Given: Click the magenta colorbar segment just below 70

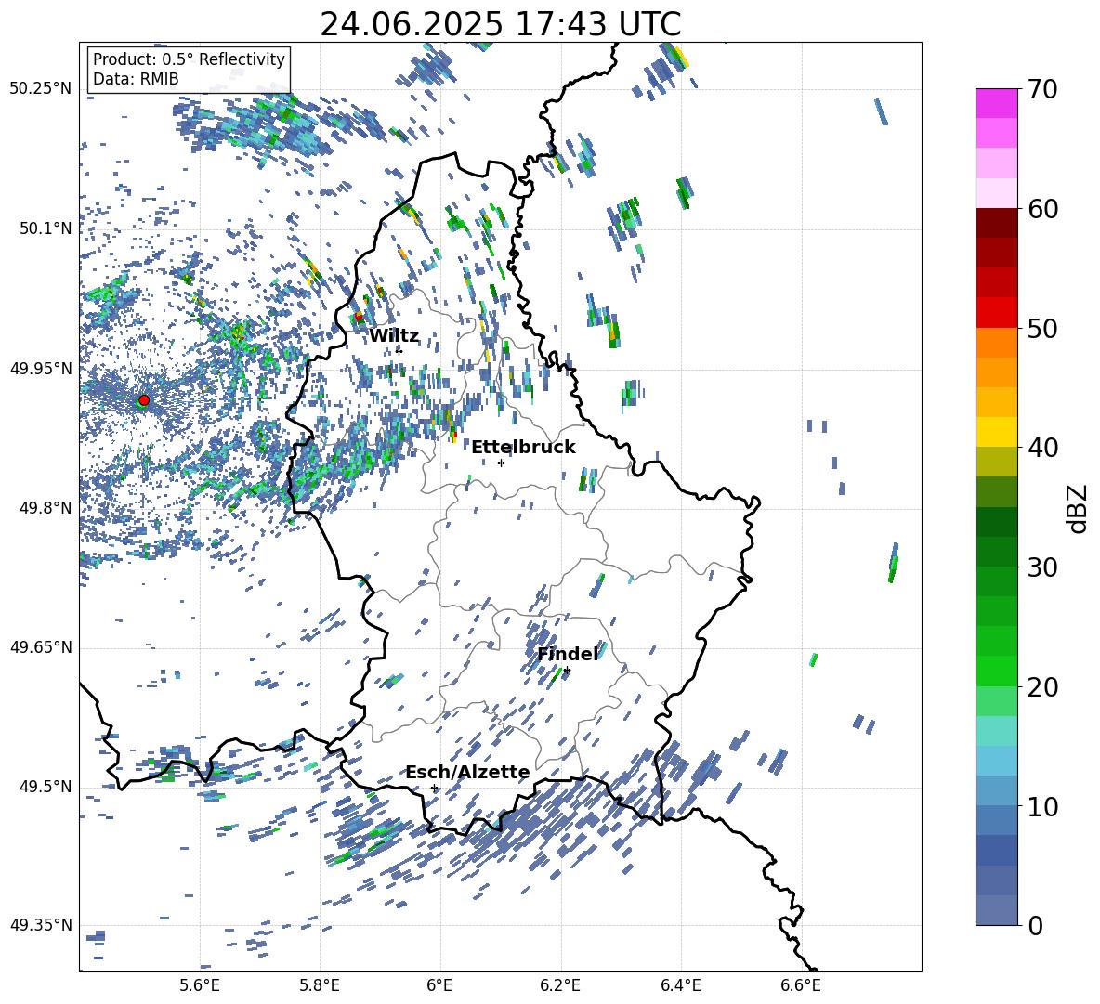Looking at the screenshot, I should pyautogui.click(x=996, y=103).
